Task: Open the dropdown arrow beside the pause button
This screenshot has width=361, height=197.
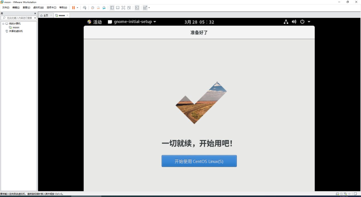Action: 77,8
